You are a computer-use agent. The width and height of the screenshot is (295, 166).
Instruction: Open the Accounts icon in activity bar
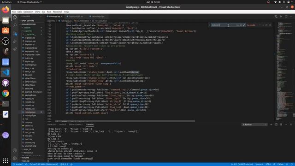click(x=15, y=150)
